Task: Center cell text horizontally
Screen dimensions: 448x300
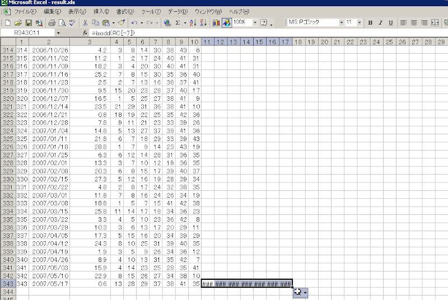Action: coord(414,22)
